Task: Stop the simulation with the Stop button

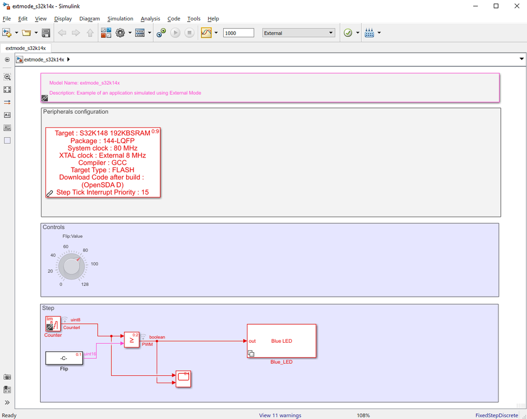Action: pyautogui.click(x=189, y=33)
